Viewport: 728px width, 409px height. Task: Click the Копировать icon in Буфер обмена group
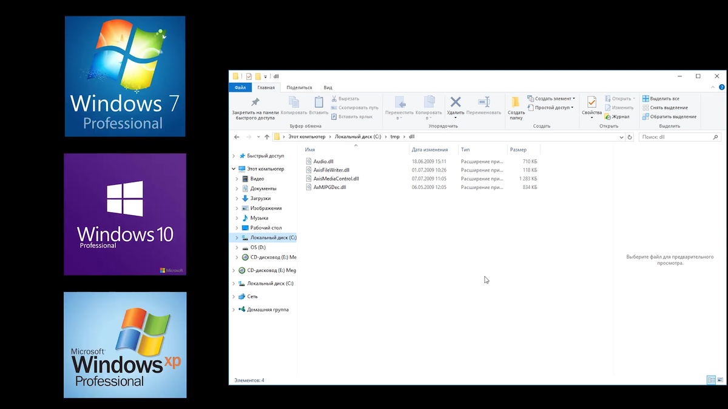294,102
